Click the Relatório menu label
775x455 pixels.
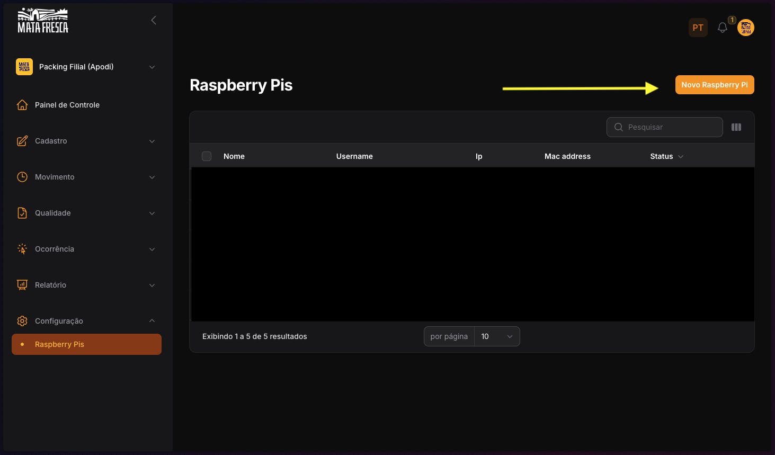click(x=51, y=285)
